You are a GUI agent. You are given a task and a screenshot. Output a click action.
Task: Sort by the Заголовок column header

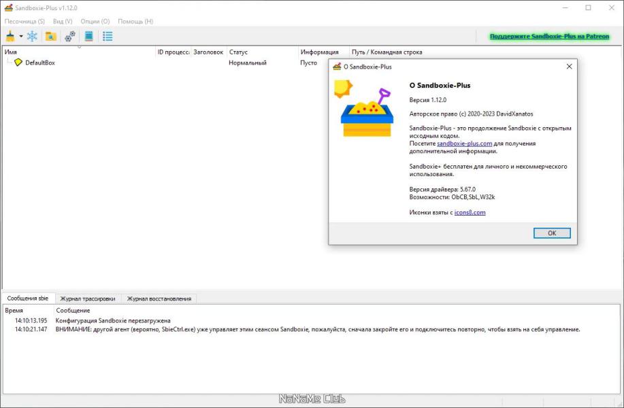[208, 52]
